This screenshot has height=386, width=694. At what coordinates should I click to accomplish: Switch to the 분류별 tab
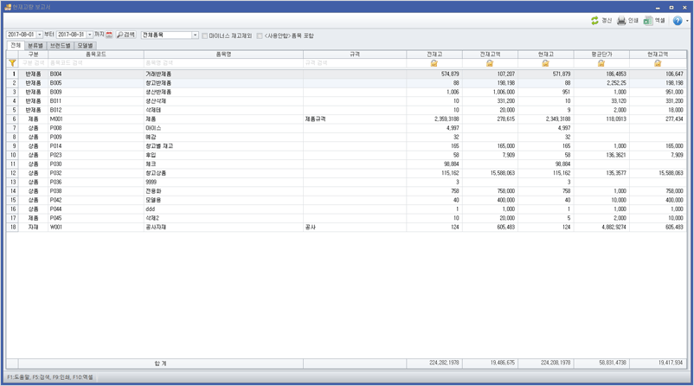tap(35, 45)
